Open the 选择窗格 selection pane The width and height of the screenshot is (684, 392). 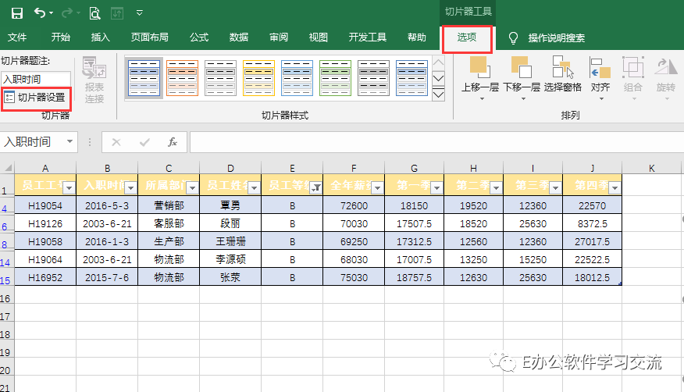click(x=563, y=74)
